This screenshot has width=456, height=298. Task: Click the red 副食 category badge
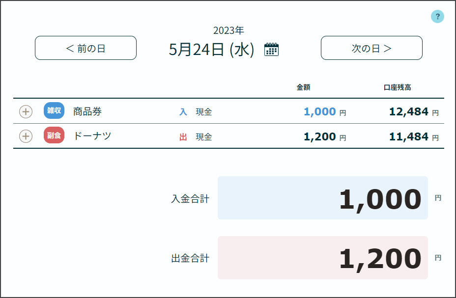pyautogui.click(x=54, y=135)
